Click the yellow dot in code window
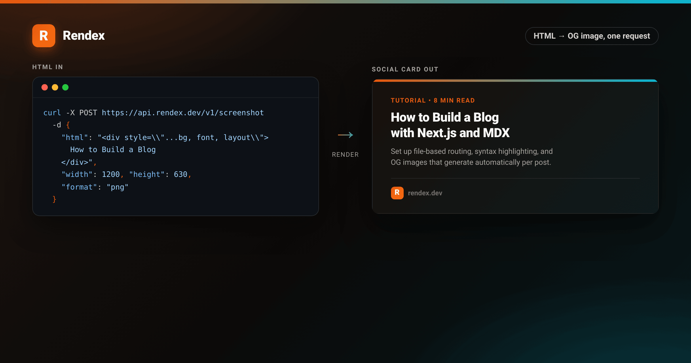Image resolution: width=691 pixels, height=363 pixels. pos(55,87)
